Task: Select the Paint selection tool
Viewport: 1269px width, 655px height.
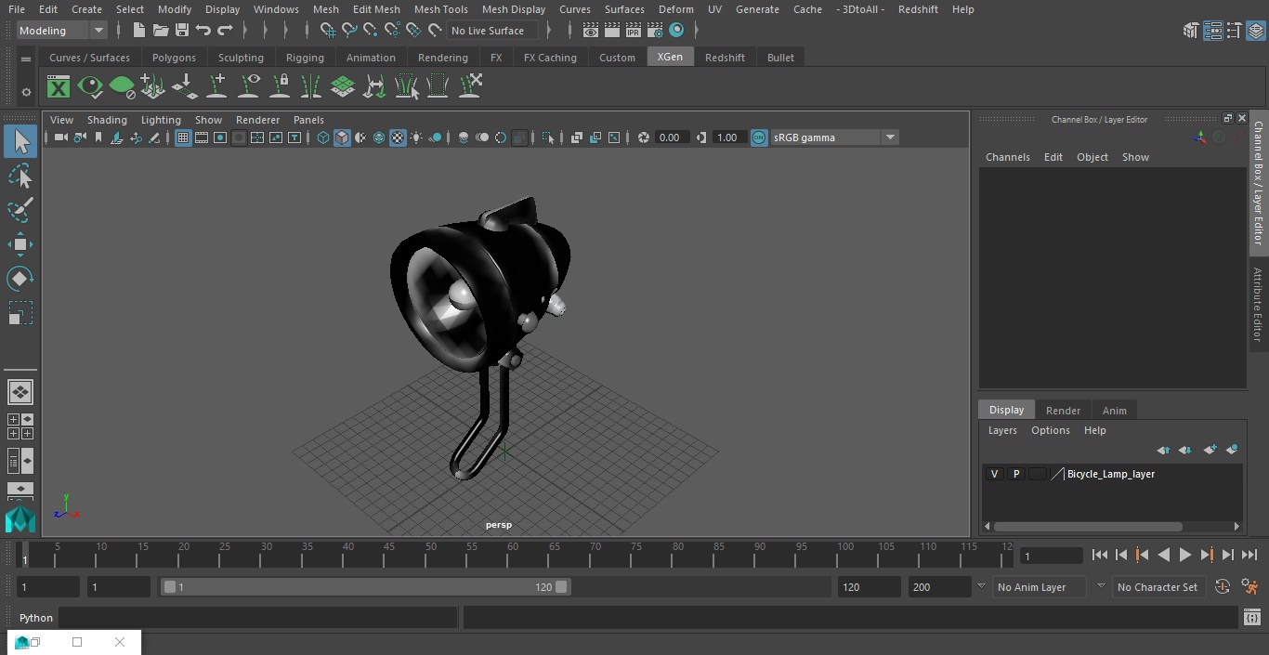Action: click(x=20, y=210)
